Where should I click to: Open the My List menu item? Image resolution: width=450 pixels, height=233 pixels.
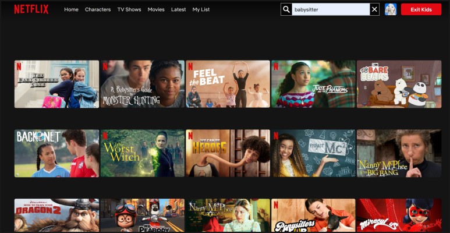201,9
